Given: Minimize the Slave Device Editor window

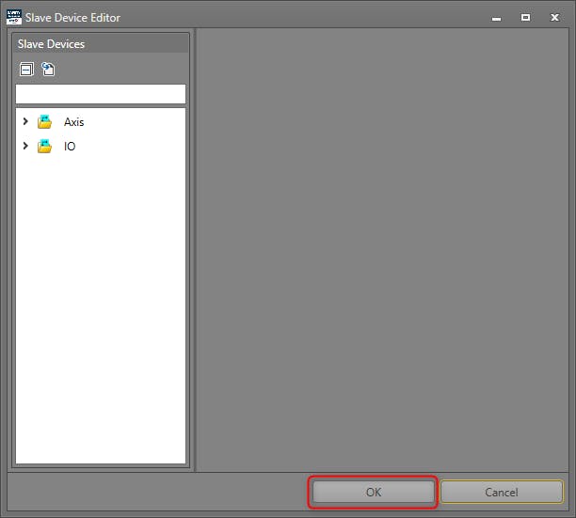Looking at the screenshot, I should (x=496, y=18).
